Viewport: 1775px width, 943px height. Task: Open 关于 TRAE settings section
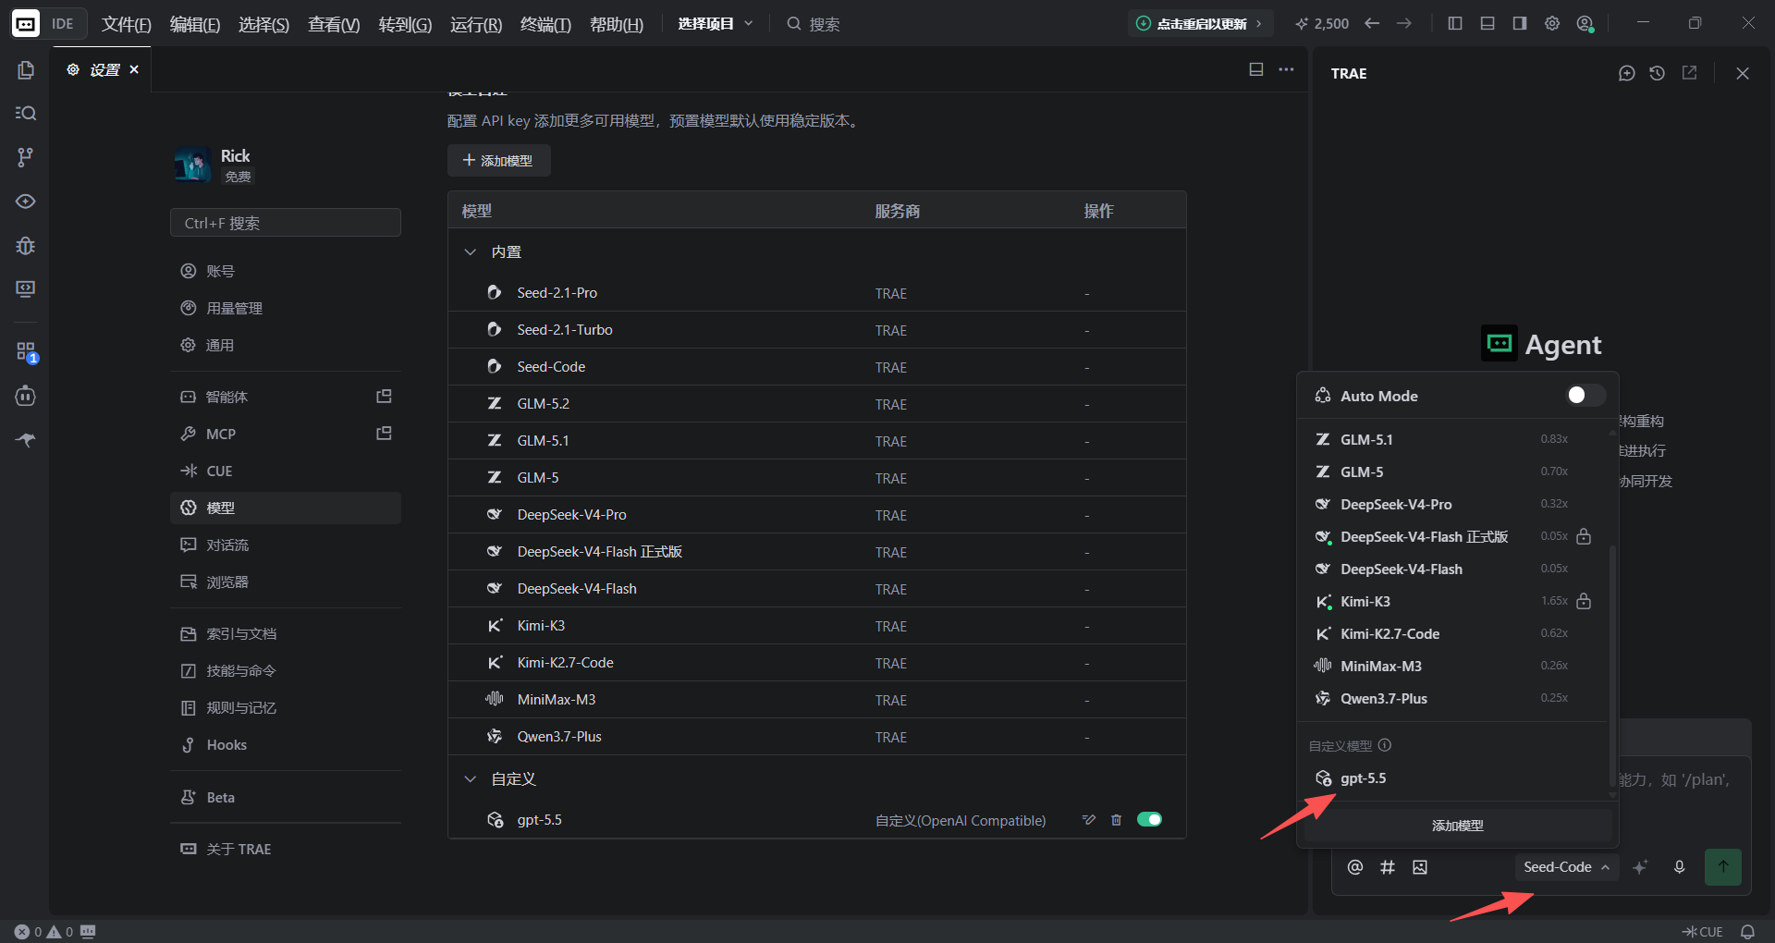pos(286,850)
